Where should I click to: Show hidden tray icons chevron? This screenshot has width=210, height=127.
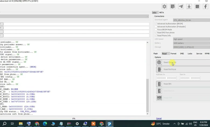click(x=174, y=124)
